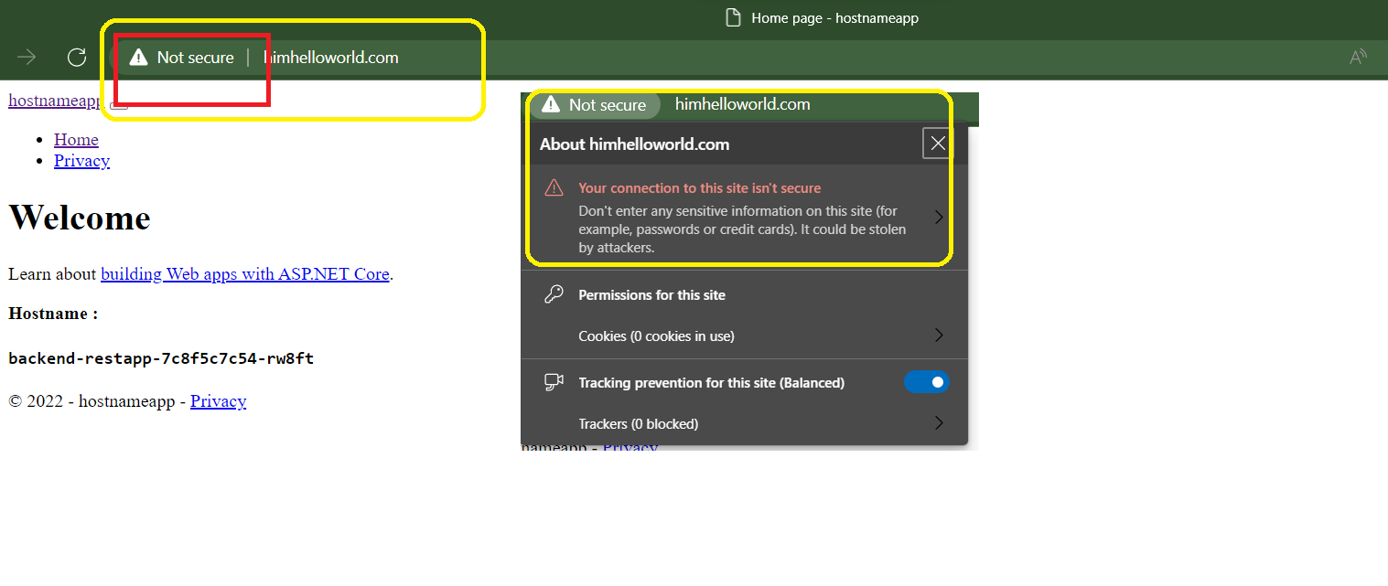Viewport: 1388px width, 586px height.
Task: Open Permissions for this site key icon
Action: [554, 293]
